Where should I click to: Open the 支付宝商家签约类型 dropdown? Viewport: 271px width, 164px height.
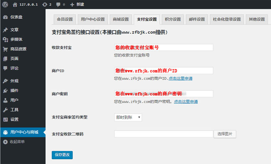(128, 117)
